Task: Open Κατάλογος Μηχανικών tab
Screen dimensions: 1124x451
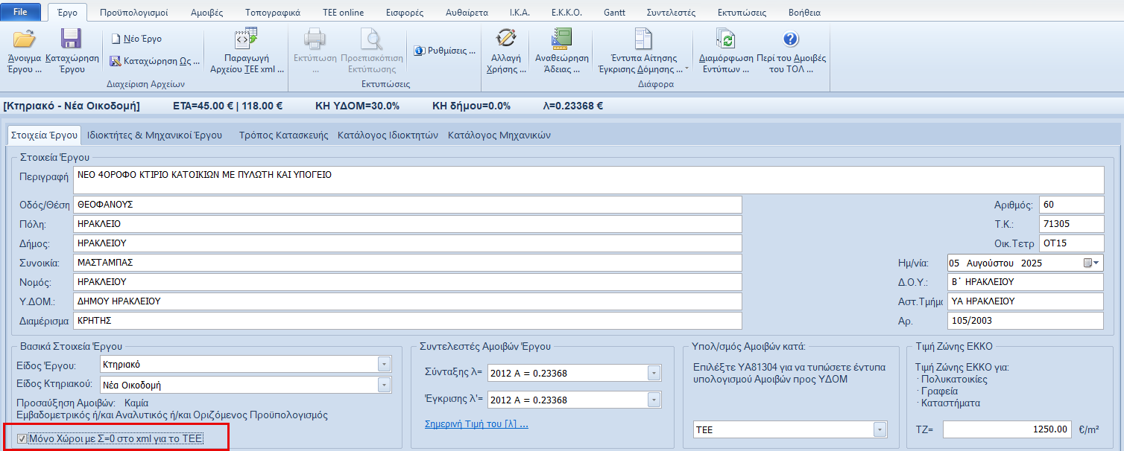Action: 499,135
